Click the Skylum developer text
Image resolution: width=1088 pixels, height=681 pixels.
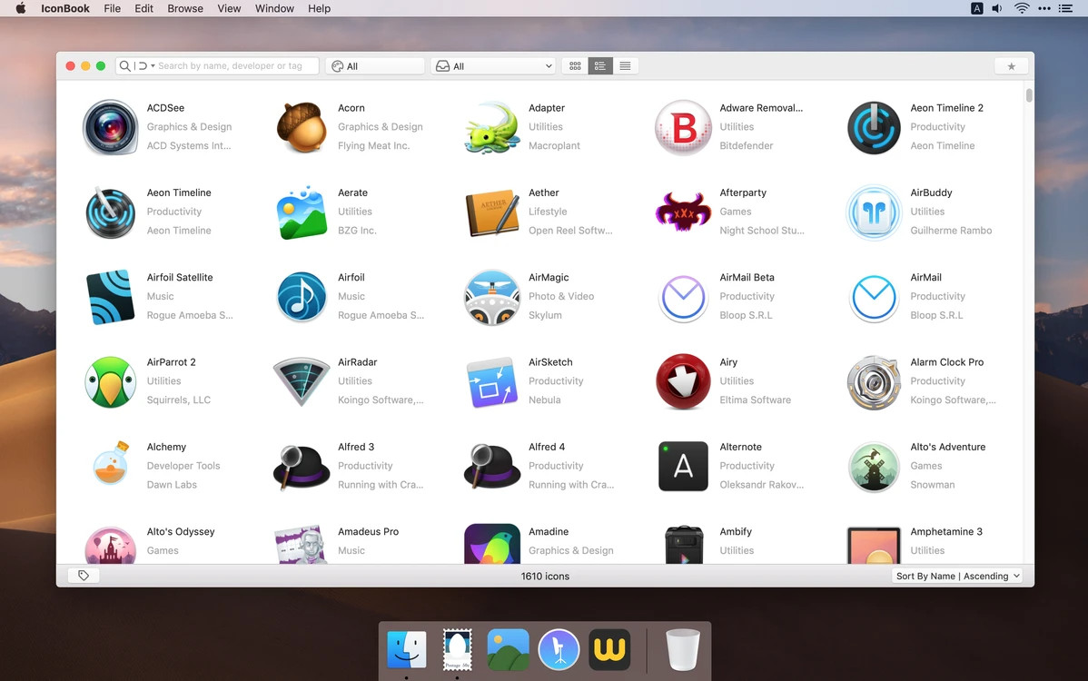(545, 316)
